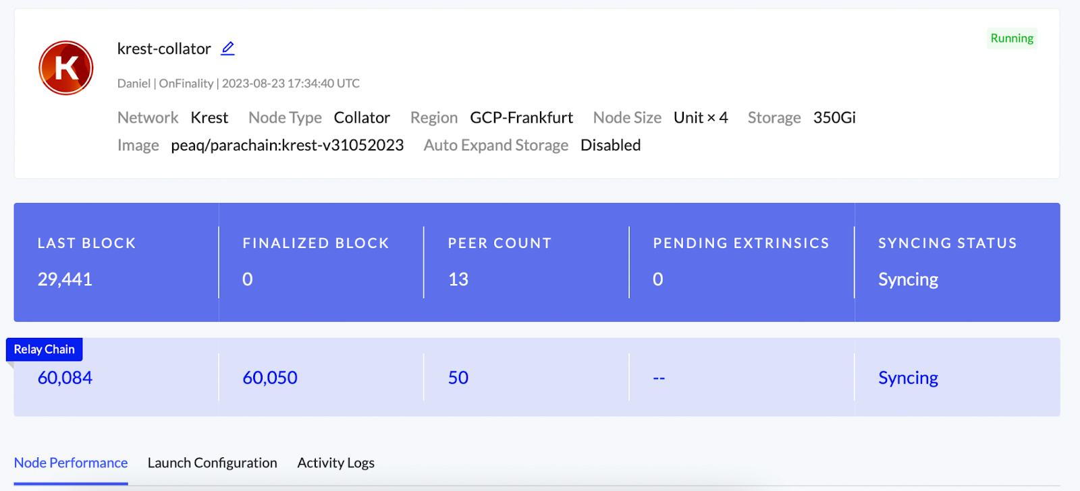
Task: Click the Finalized Block value 0
Action: click(x=248, y=279)
